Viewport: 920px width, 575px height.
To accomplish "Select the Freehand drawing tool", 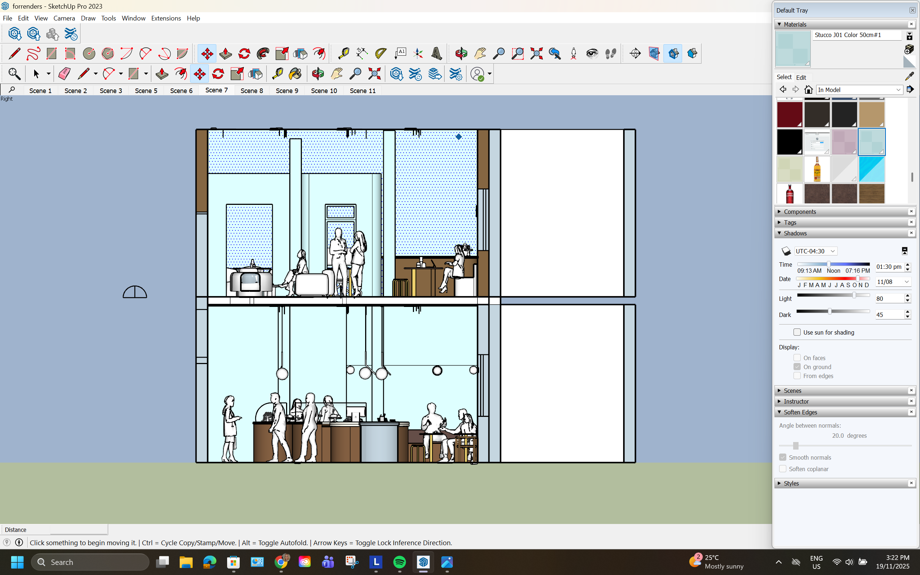I will coord(33,54).
